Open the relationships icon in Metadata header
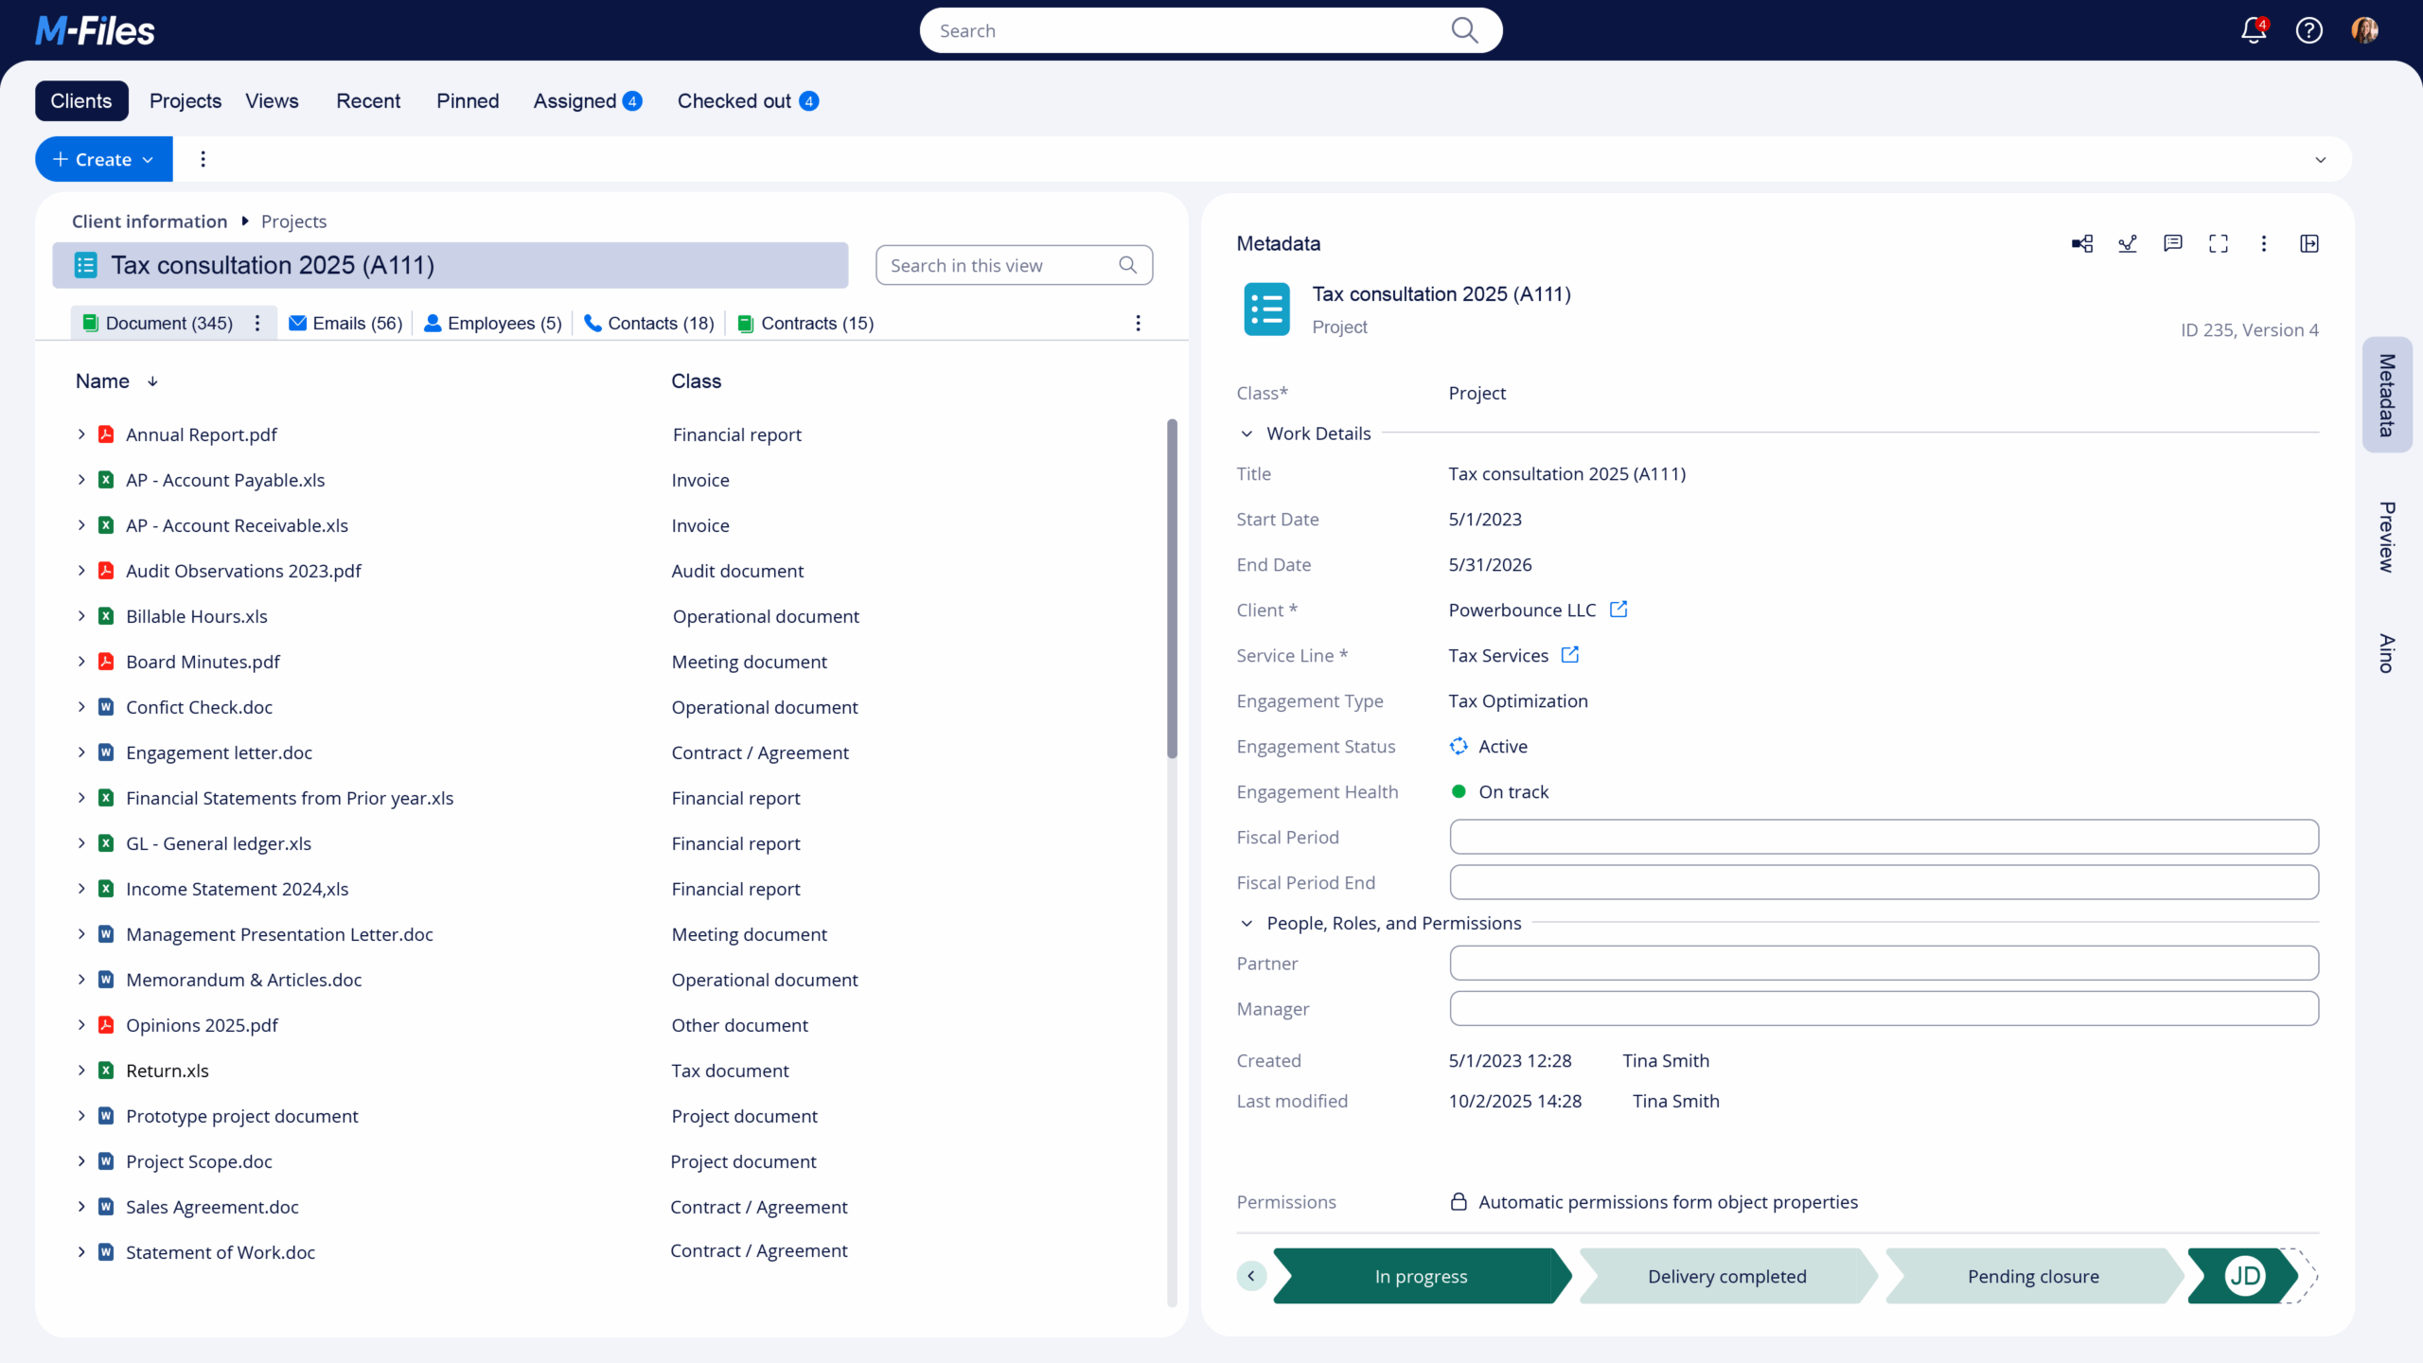Image resolution: width=2423 pixels, height=1363 pixels. coord(2082,244)
